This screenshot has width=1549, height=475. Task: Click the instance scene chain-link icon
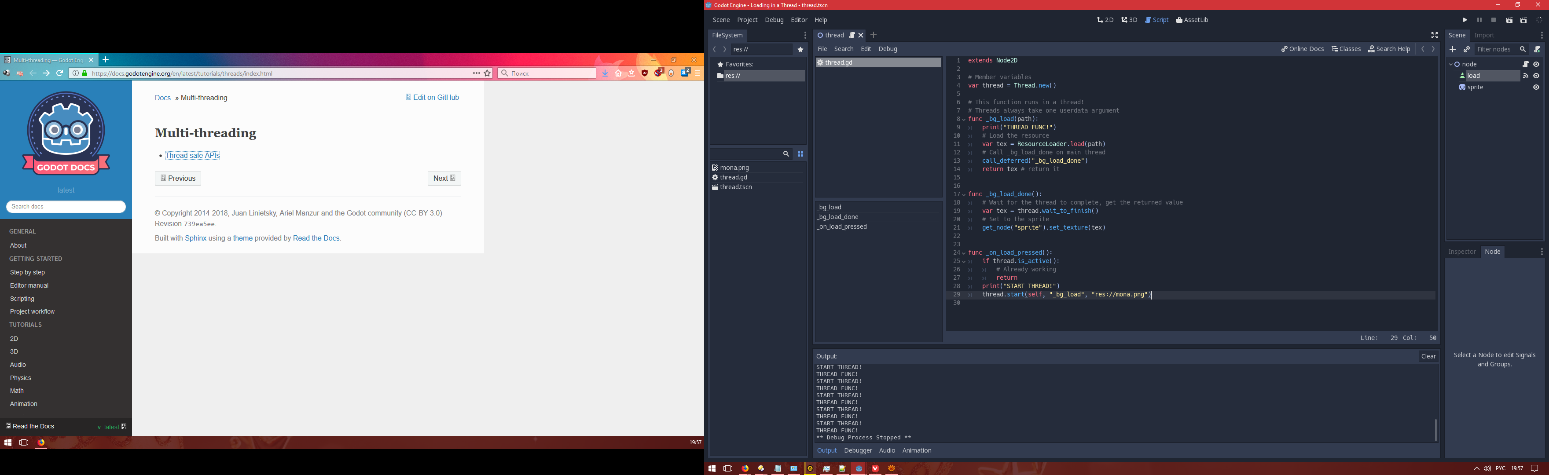pyautogui.click(x=1467, y=49)
